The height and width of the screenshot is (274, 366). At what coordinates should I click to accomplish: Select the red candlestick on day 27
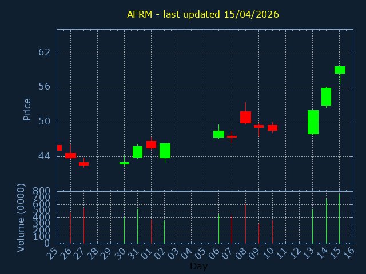[x=83, y=164]
